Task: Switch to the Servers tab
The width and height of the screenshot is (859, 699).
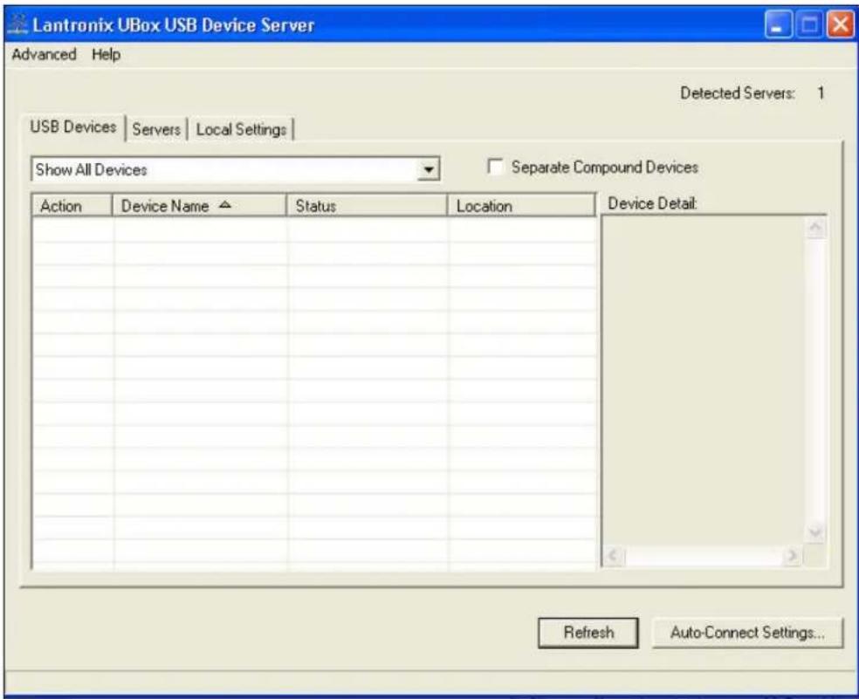Action: pos(156,130)
